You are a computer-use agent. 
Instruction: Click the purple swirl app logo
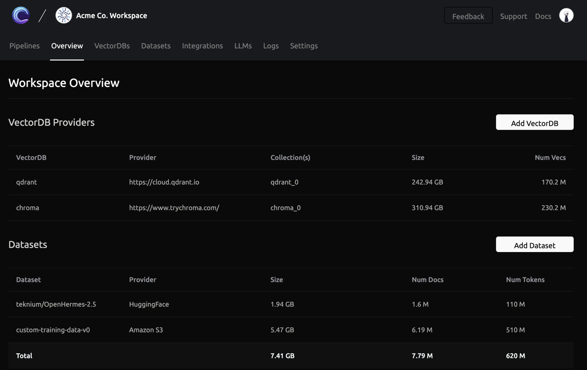(x=21, y=15)
